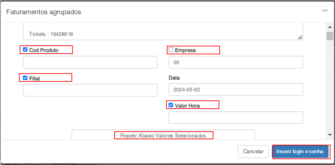Viewport: 335px width, 165px height.
Task: Click into the Valor Hora input
Action: pyautogui.click(x=236, y=117)
